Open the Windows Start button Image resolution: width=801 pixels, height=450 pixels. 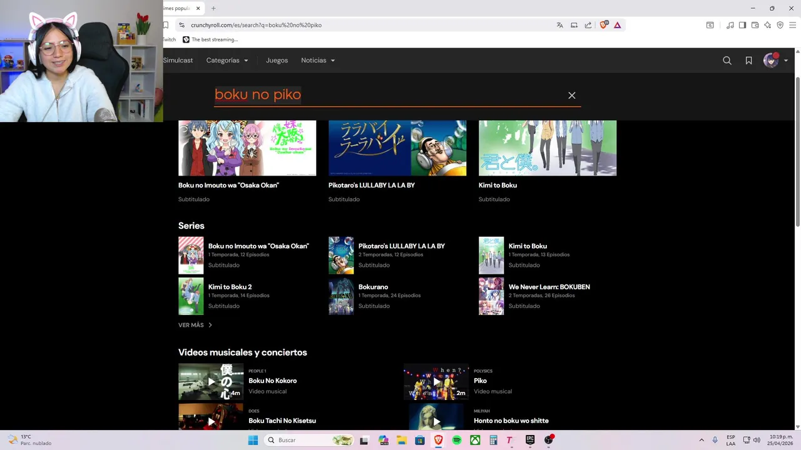(253, 440)
